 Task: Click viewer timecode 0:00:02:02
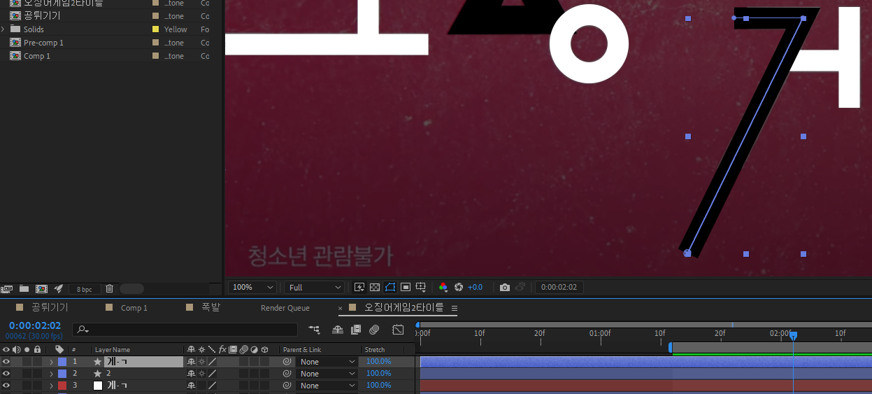[559, 287]
